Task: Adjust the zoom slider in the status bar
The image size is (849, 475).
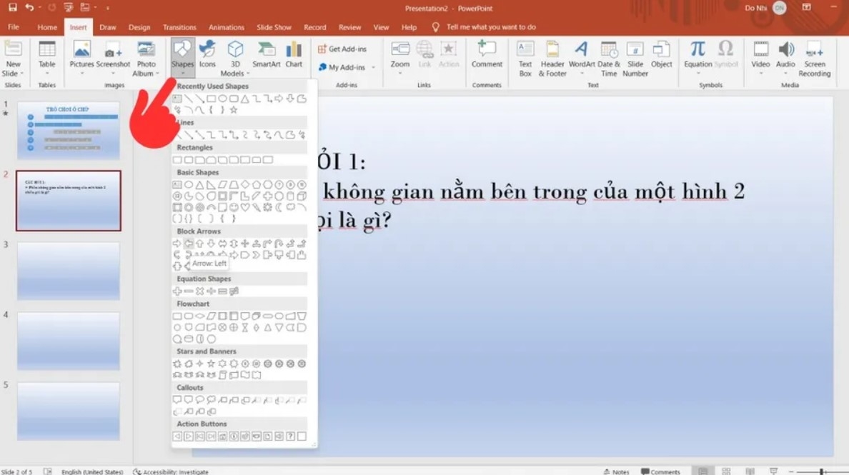Action: pos(821,471)
